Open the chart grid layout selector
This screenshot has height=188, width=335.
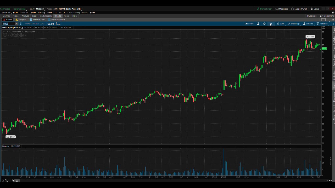point(324,20)
